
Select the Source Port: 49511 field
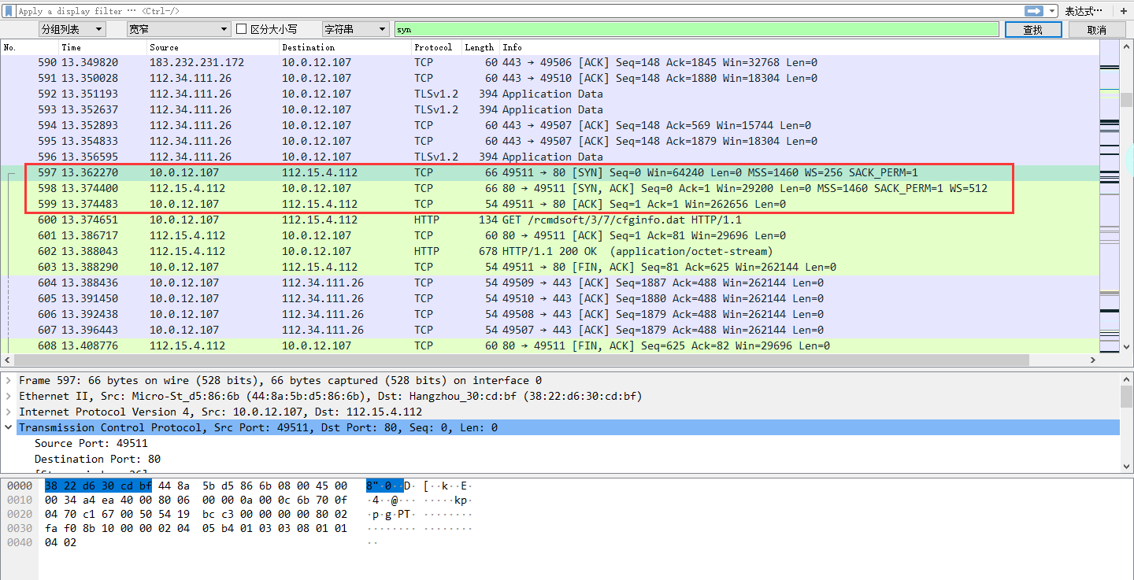tap(91, 443)
